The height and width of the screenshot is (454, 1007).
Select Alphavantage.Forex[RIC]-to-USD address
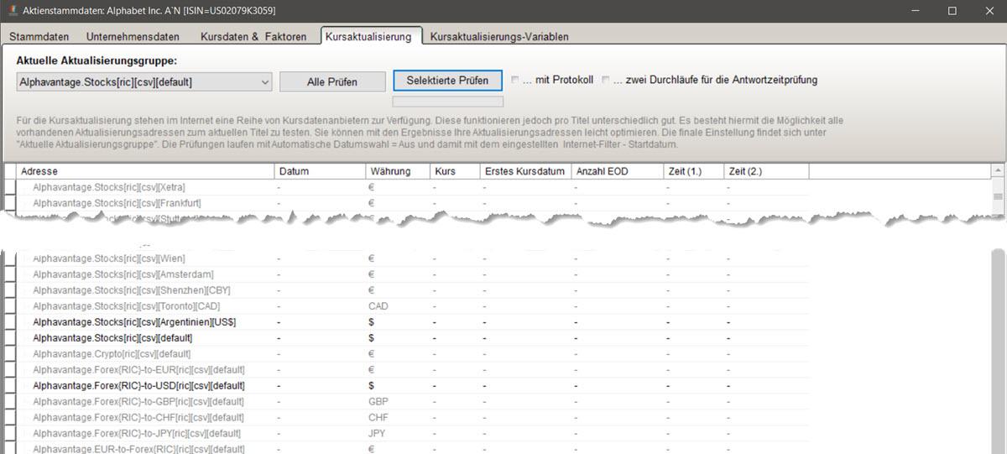pyautogui.click(x=138, y=386)
